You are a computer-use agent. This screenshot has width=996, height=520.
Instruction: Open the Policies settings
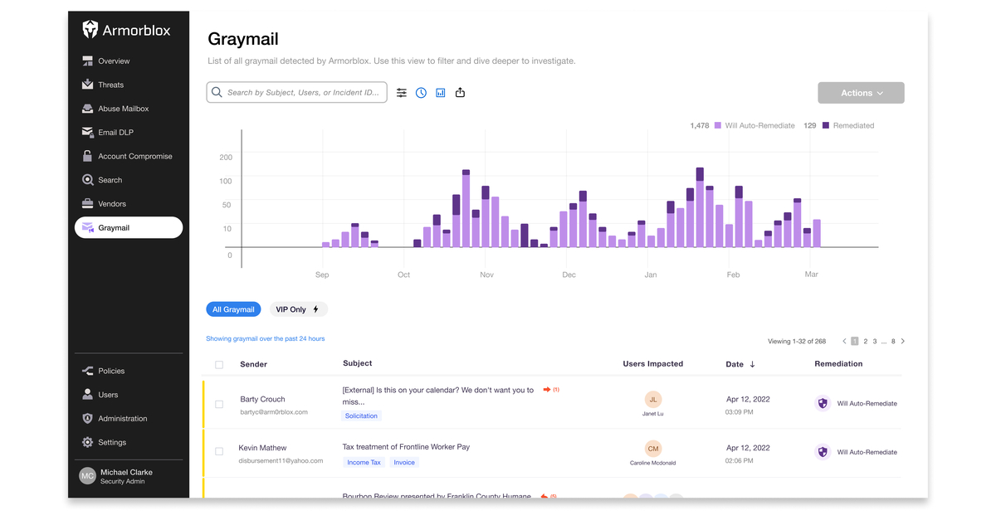click(x=111, y=370)
